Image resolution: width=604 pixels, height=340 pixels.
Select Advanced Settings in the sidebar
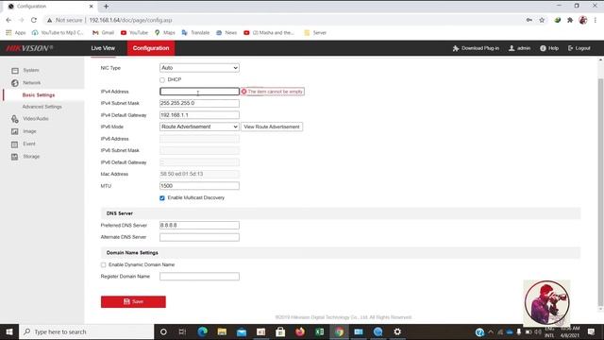tap(42, 107)
